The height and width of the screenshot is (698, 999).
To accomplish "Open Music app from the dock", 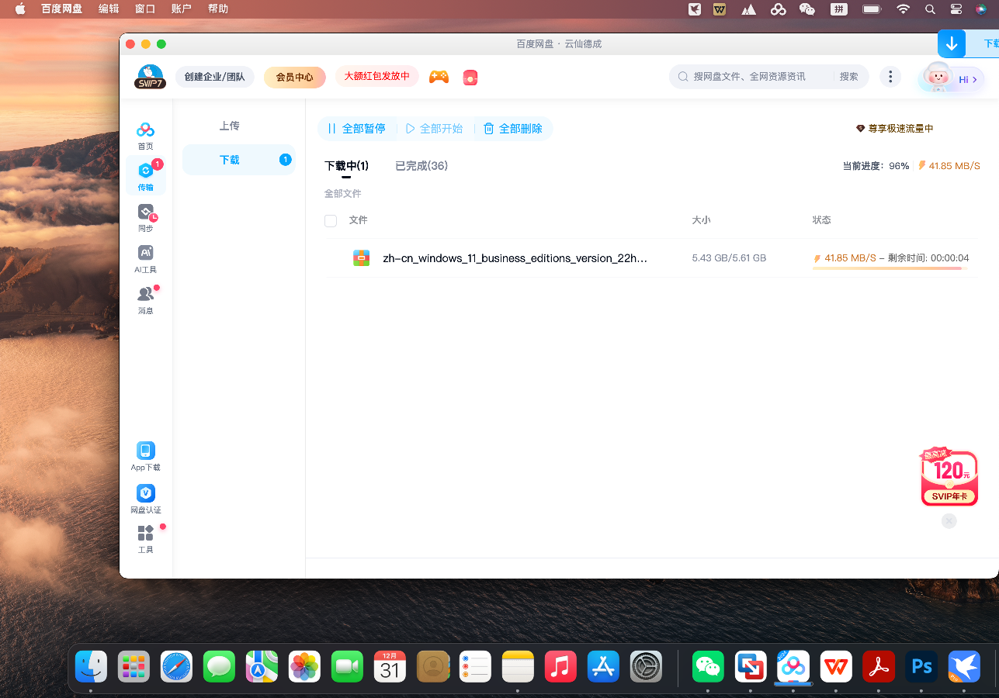I will tap(560, 666).
